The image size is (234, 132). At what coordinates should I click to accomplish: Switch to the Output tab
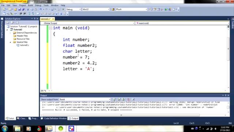click(x=73, y=118)
